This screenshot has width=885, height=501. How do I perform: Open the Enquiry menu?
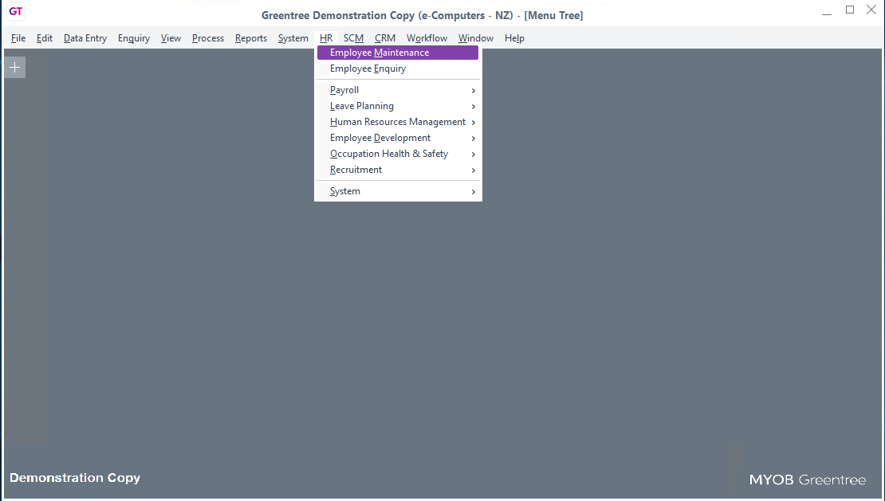(x=134, y=38)
